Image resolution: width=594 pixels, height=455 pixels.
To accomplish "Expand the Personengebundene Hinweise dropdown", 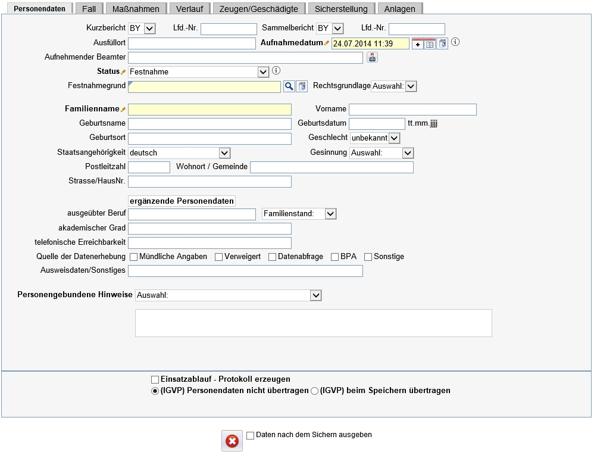I will (x=228, y=295).
